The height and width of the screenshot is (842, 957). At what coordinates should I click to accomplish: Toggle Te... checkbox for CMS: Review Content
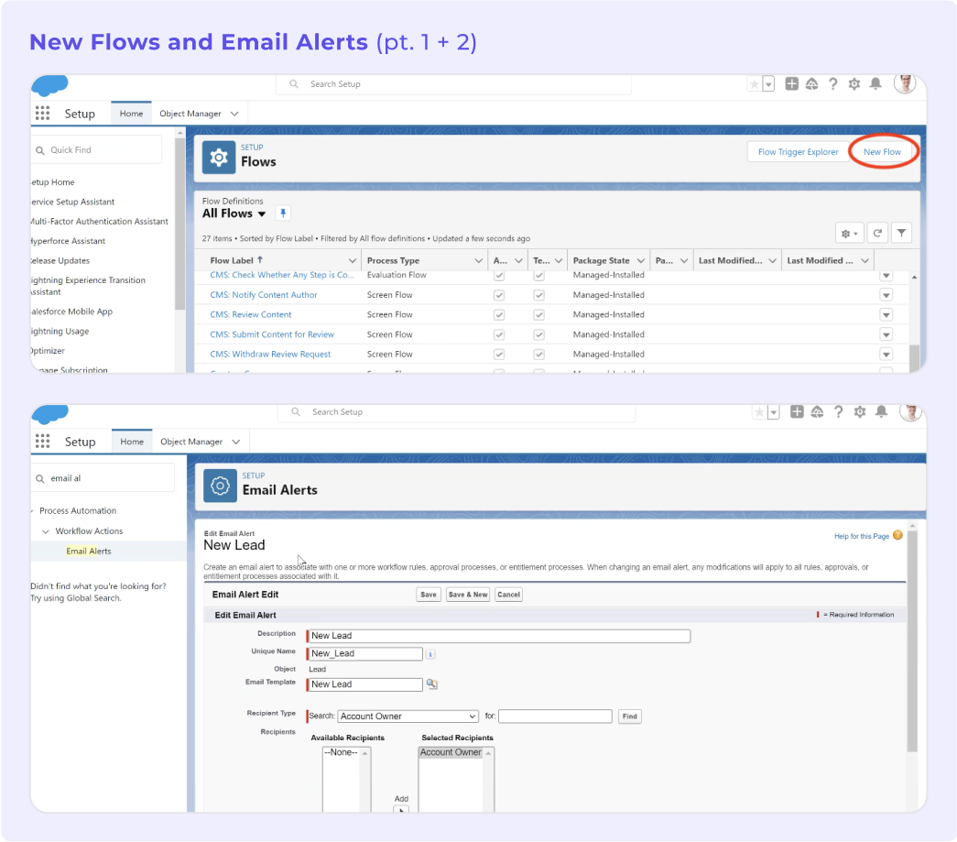[538, 315]
